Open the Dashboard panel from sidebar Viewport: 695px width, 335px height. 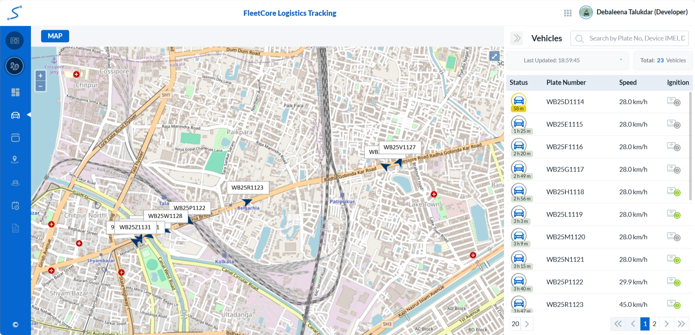[15, 92]
